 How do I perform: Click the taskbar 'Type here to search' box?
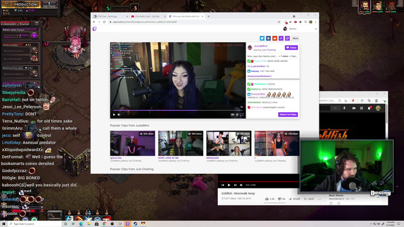pyautogui.click(x=35, y=224)
